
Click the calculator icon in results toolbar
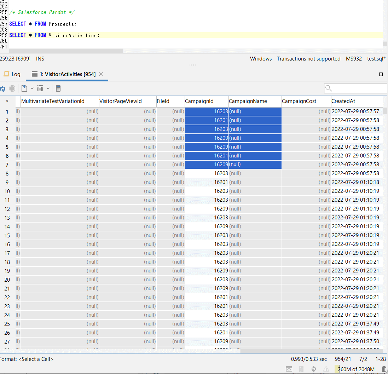pos(58,88)
